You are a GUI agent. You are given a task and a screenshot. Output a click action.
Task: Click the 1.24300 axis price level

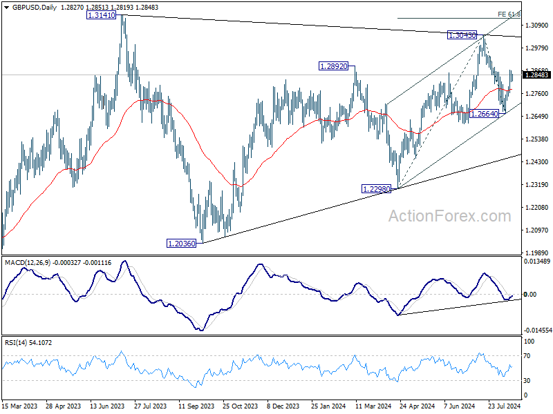click(x=537, y=162)
